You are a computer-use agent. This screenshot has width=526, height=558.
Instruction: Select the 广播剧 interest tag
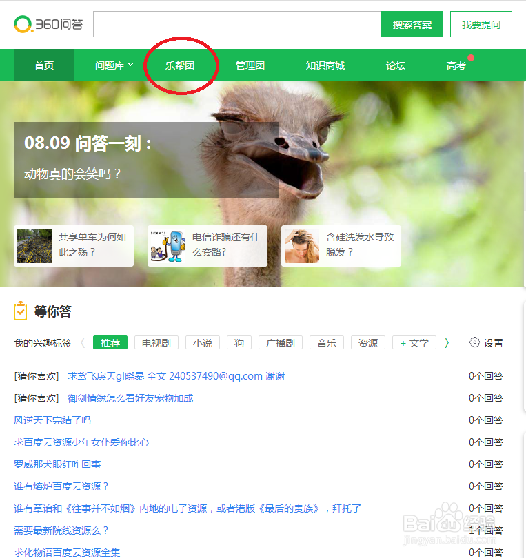[x=281, y=342]
